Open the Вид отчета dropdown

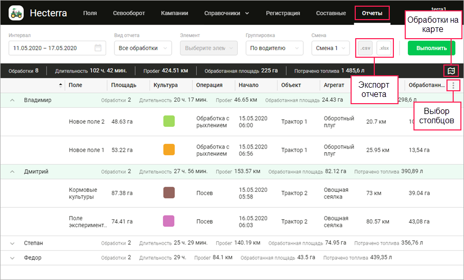tap(143, 48)
